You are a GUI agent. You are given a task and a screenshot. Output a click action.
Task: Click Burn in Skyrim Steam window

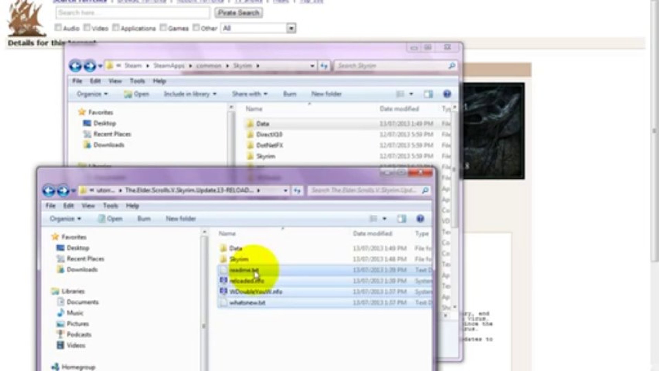(289, 94)
